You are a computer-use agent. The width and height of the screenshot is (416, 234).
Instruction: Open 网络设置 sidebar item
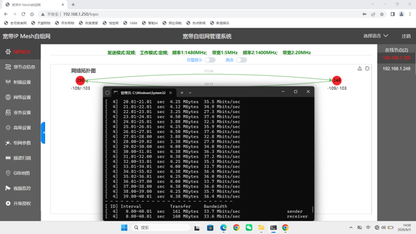click(x=20, y=97)
